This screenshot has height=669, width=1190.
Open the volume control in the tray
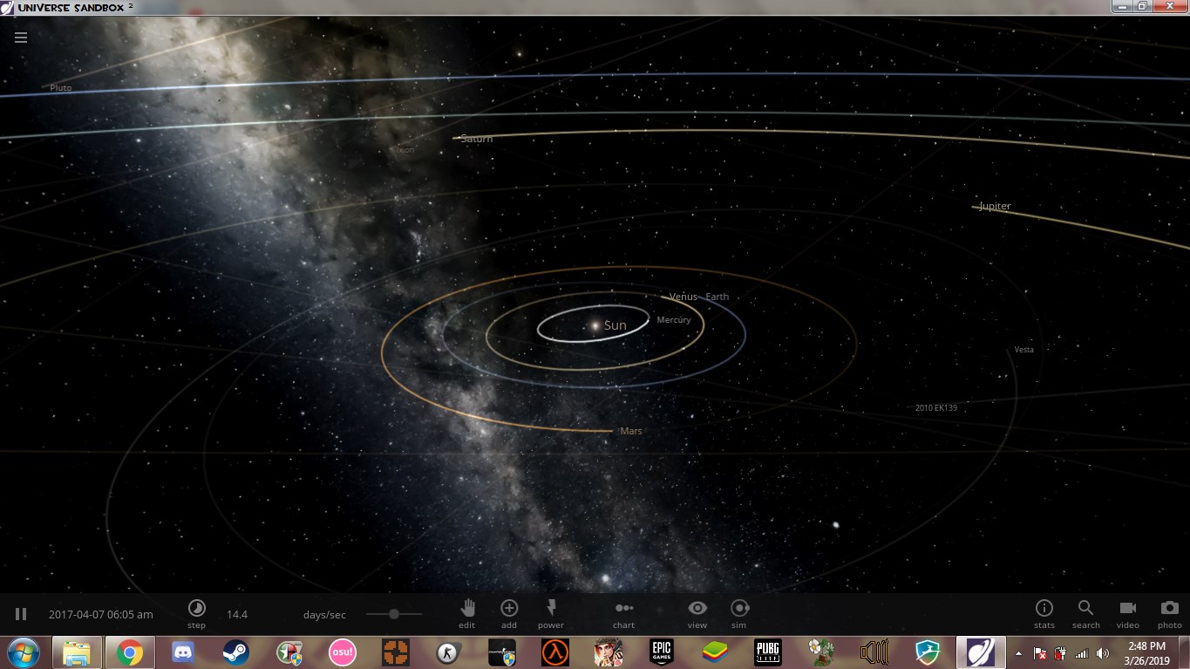click(x=1103, y=653)
